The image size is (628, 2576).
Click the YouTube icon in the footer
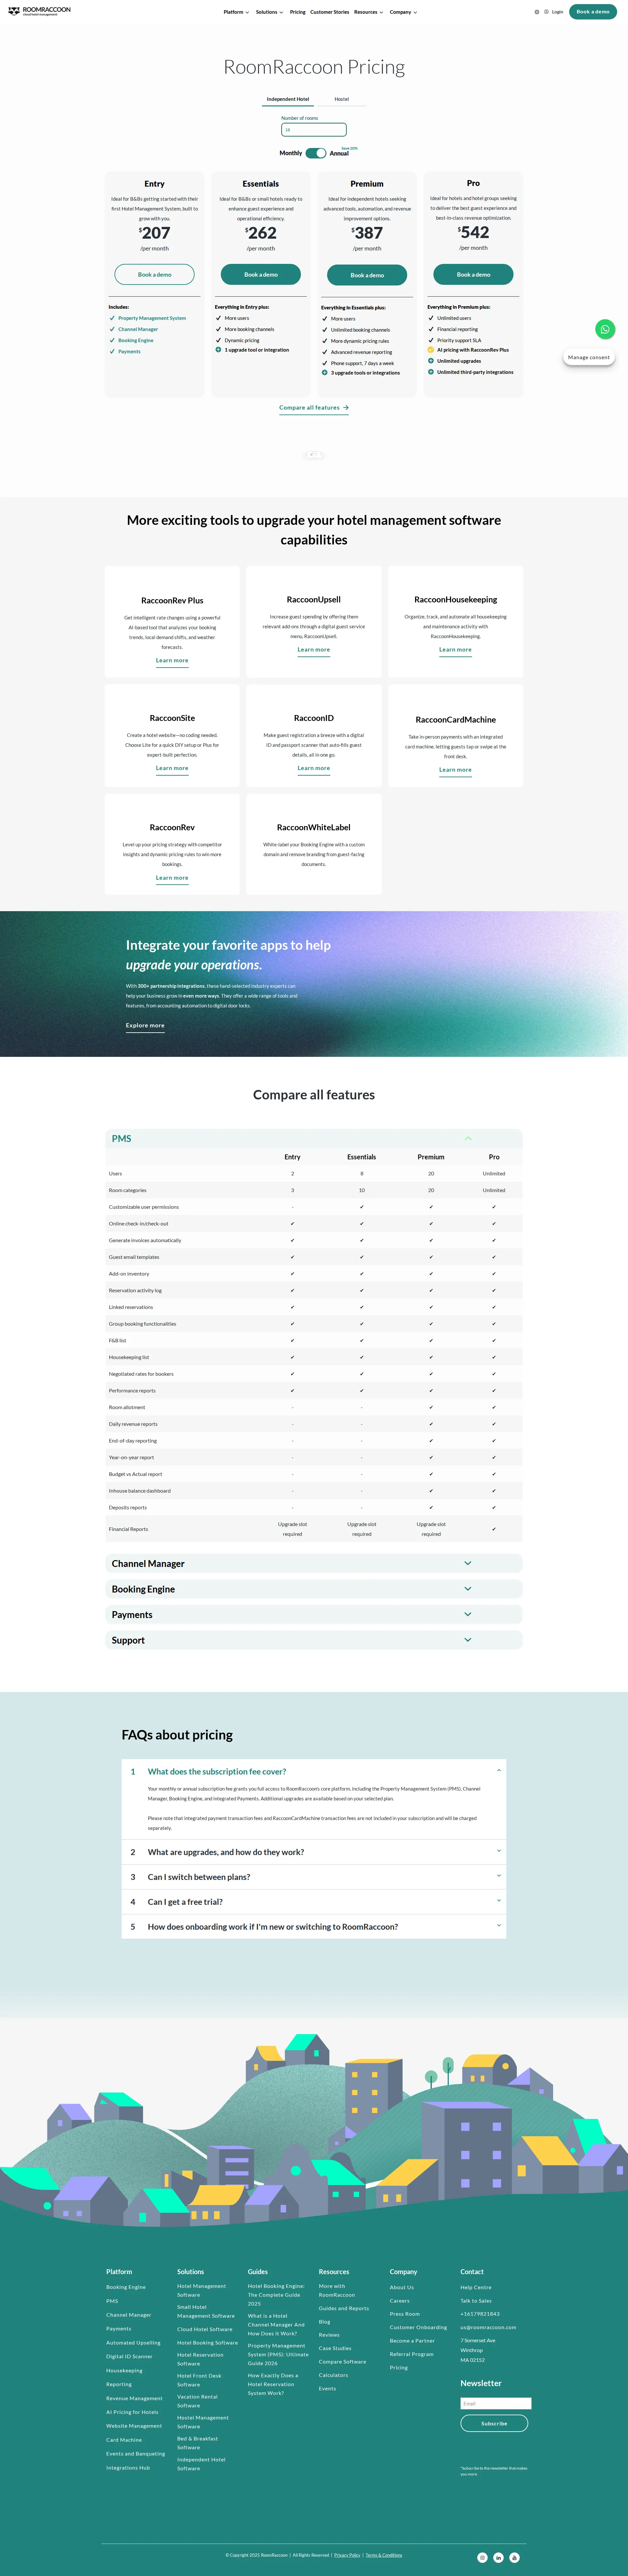pyautogui.click(x=514, y=2558)
